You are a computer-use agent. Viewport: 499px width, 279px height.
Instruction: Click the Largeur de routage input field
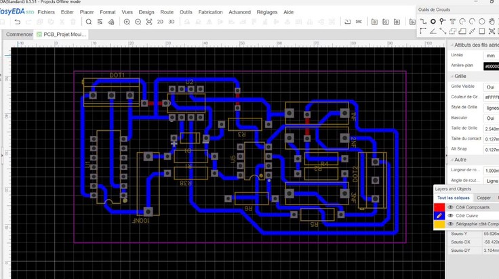[x=491, y=171]
